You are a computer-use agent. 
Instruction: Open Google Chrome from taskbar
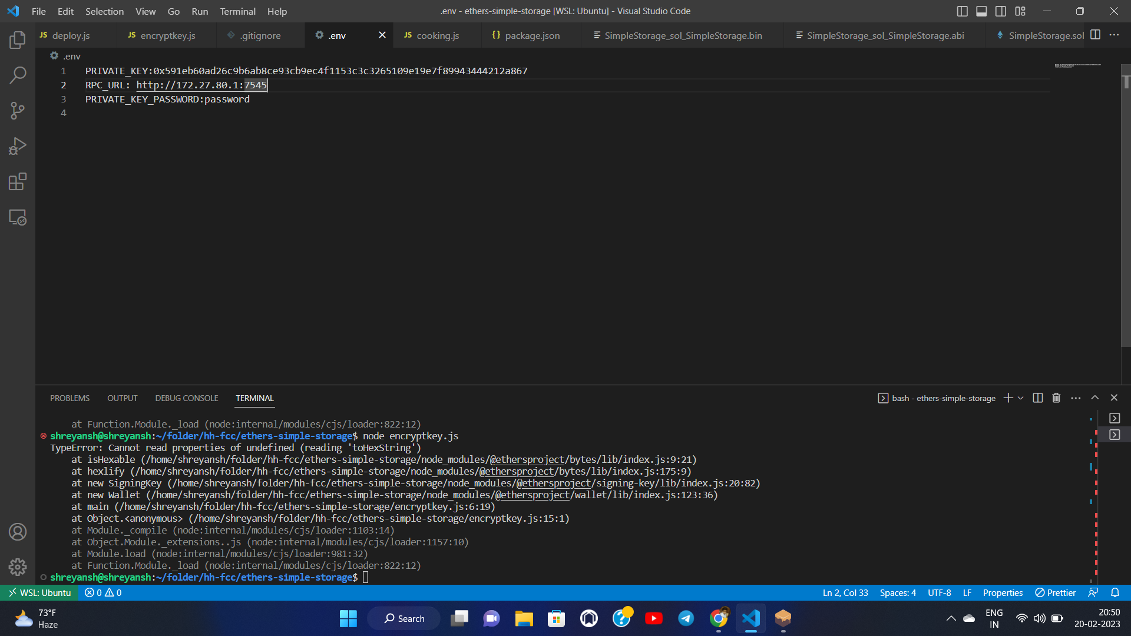[x=718, y=618]
